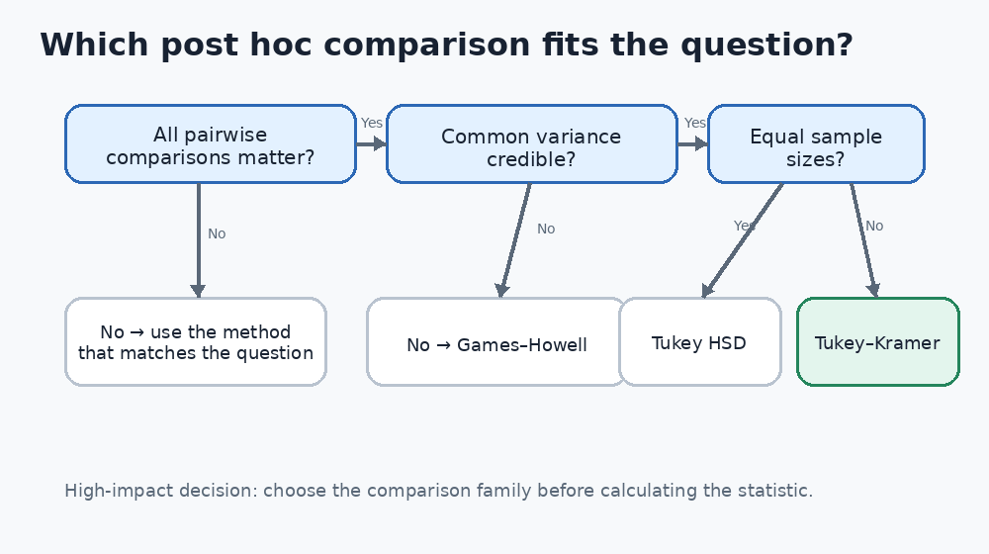Screen dimensions: 989x554
Task: Click the 'Yes' label after first question
Action: tap(372, 123)
